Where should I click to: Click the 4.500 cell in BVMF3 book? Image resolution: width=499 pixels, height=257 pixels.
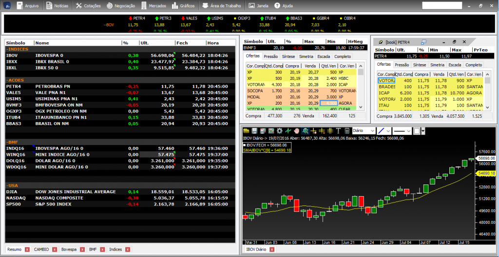[x=329, y=103]
